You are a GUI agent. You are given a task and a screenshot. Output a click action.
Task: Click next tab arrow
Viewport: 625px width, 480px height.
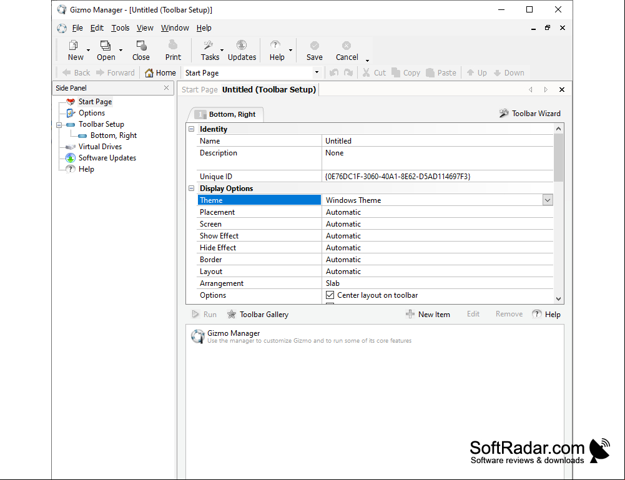(546, 90)
